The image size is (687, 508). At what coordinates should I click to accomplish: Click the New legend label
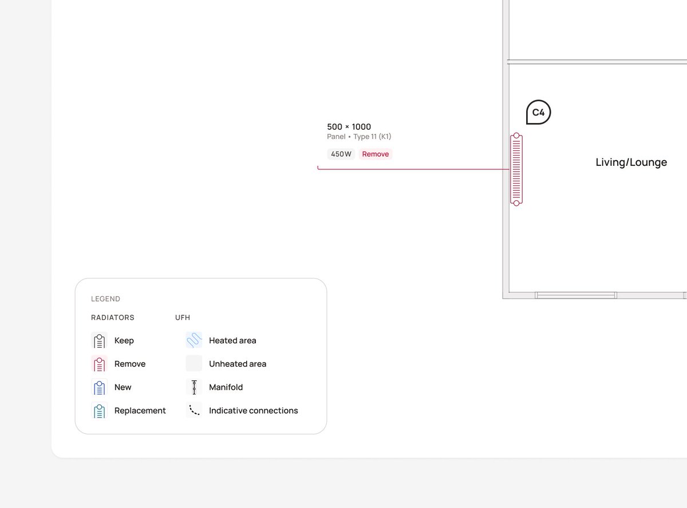tap(123, 387)
